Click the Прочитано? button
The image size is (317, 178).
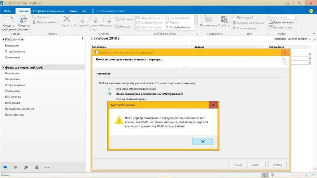243,17
